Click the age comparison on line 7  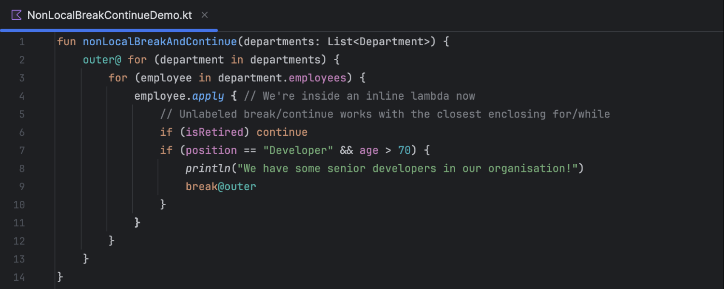[x=386, y=150]
